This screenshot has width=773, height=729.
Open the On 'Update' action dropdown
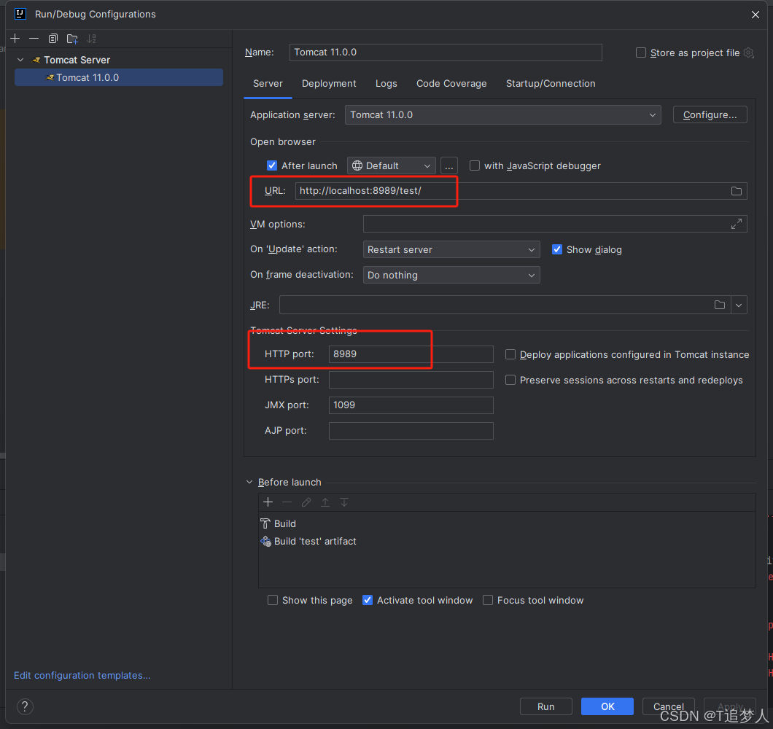[x=451, y=249]
